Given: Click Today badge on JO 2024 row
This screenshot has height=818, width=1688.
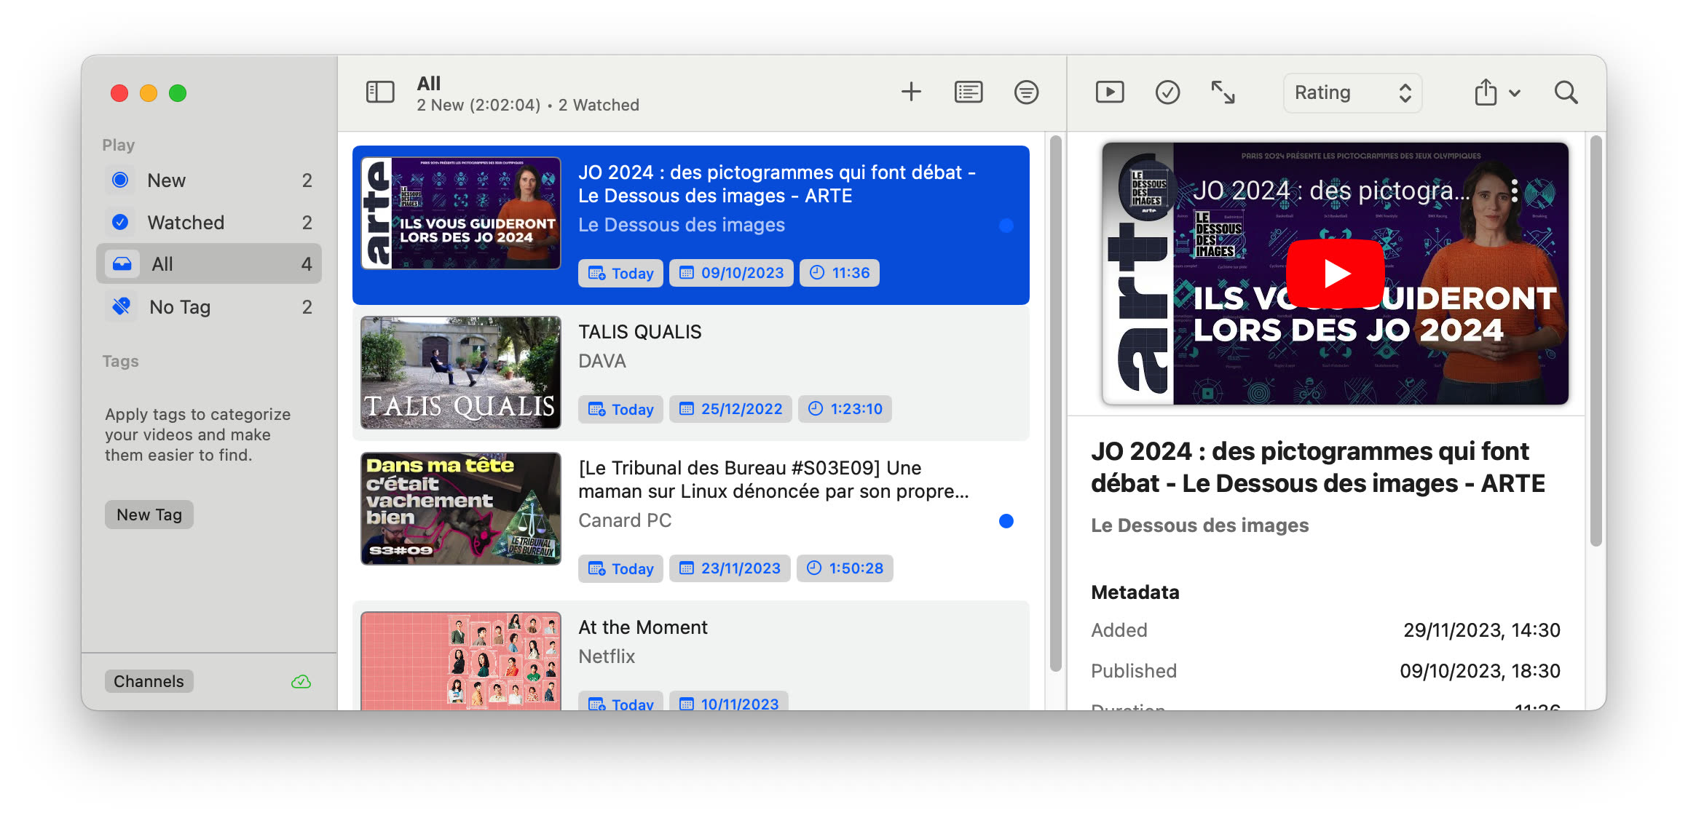Looking at the screenshot, I should tap(620, 273).
